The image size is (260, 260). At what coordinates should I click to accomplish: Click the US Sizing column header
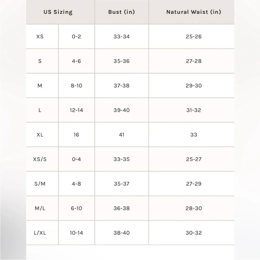click(x=58, y=12)
